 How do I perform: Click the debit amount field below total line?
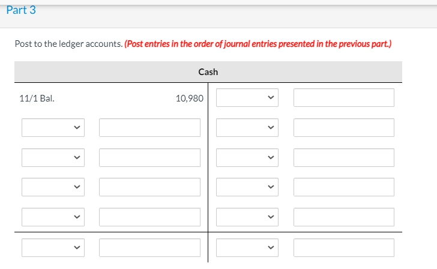click(x=149, y=247)
